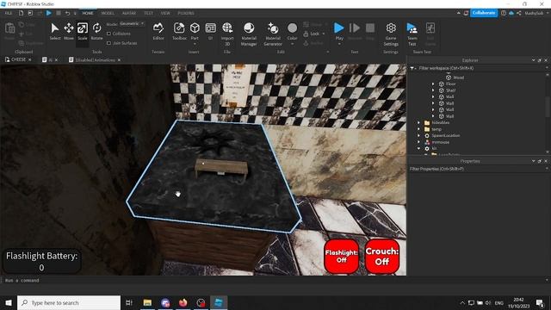Activate the Select tool in the ribbon

pos(55,31)
